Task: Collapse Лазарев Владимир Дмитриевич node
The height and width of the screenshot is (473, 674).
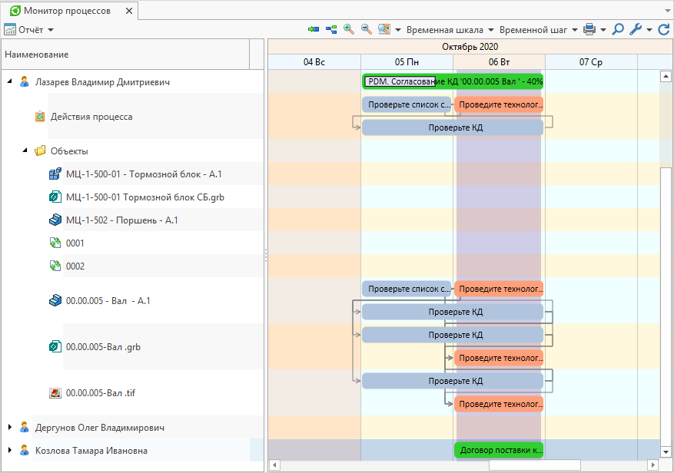Action: click(9, 81)
